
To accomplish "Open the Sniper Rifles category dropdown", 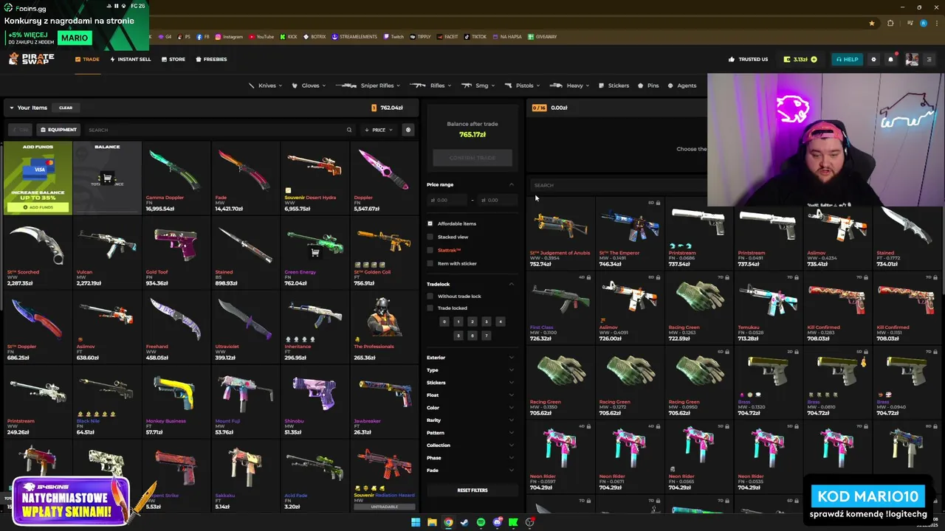I will 368,86.
